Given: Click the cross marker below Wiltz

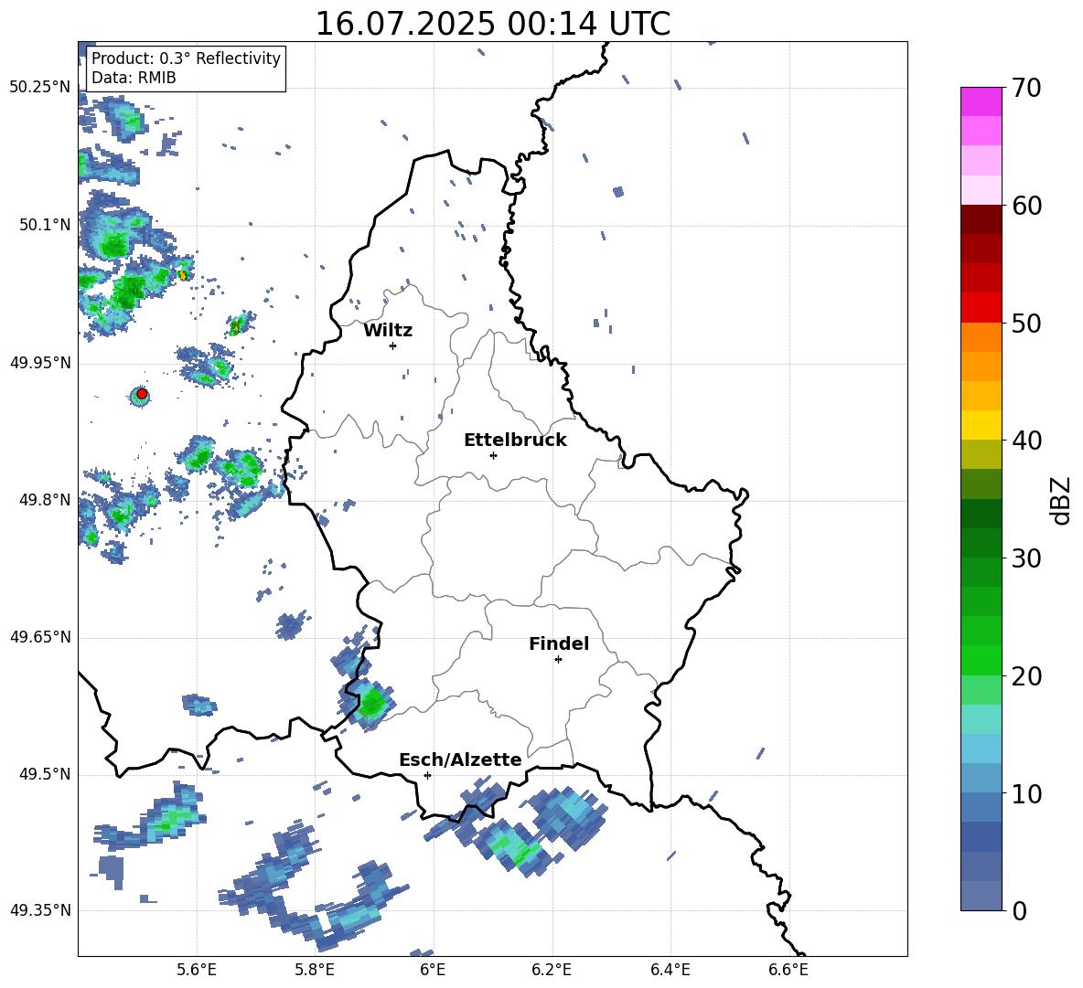Looking at the screenshot, I should point(393,345).
